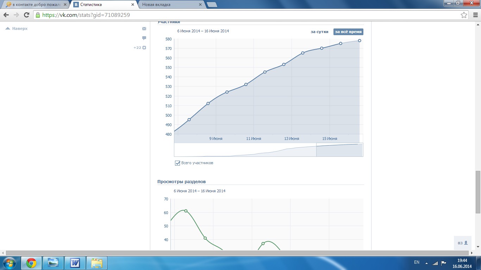Open the Windows Start menu
The image size is (481, 270).
tap(10, 263)
